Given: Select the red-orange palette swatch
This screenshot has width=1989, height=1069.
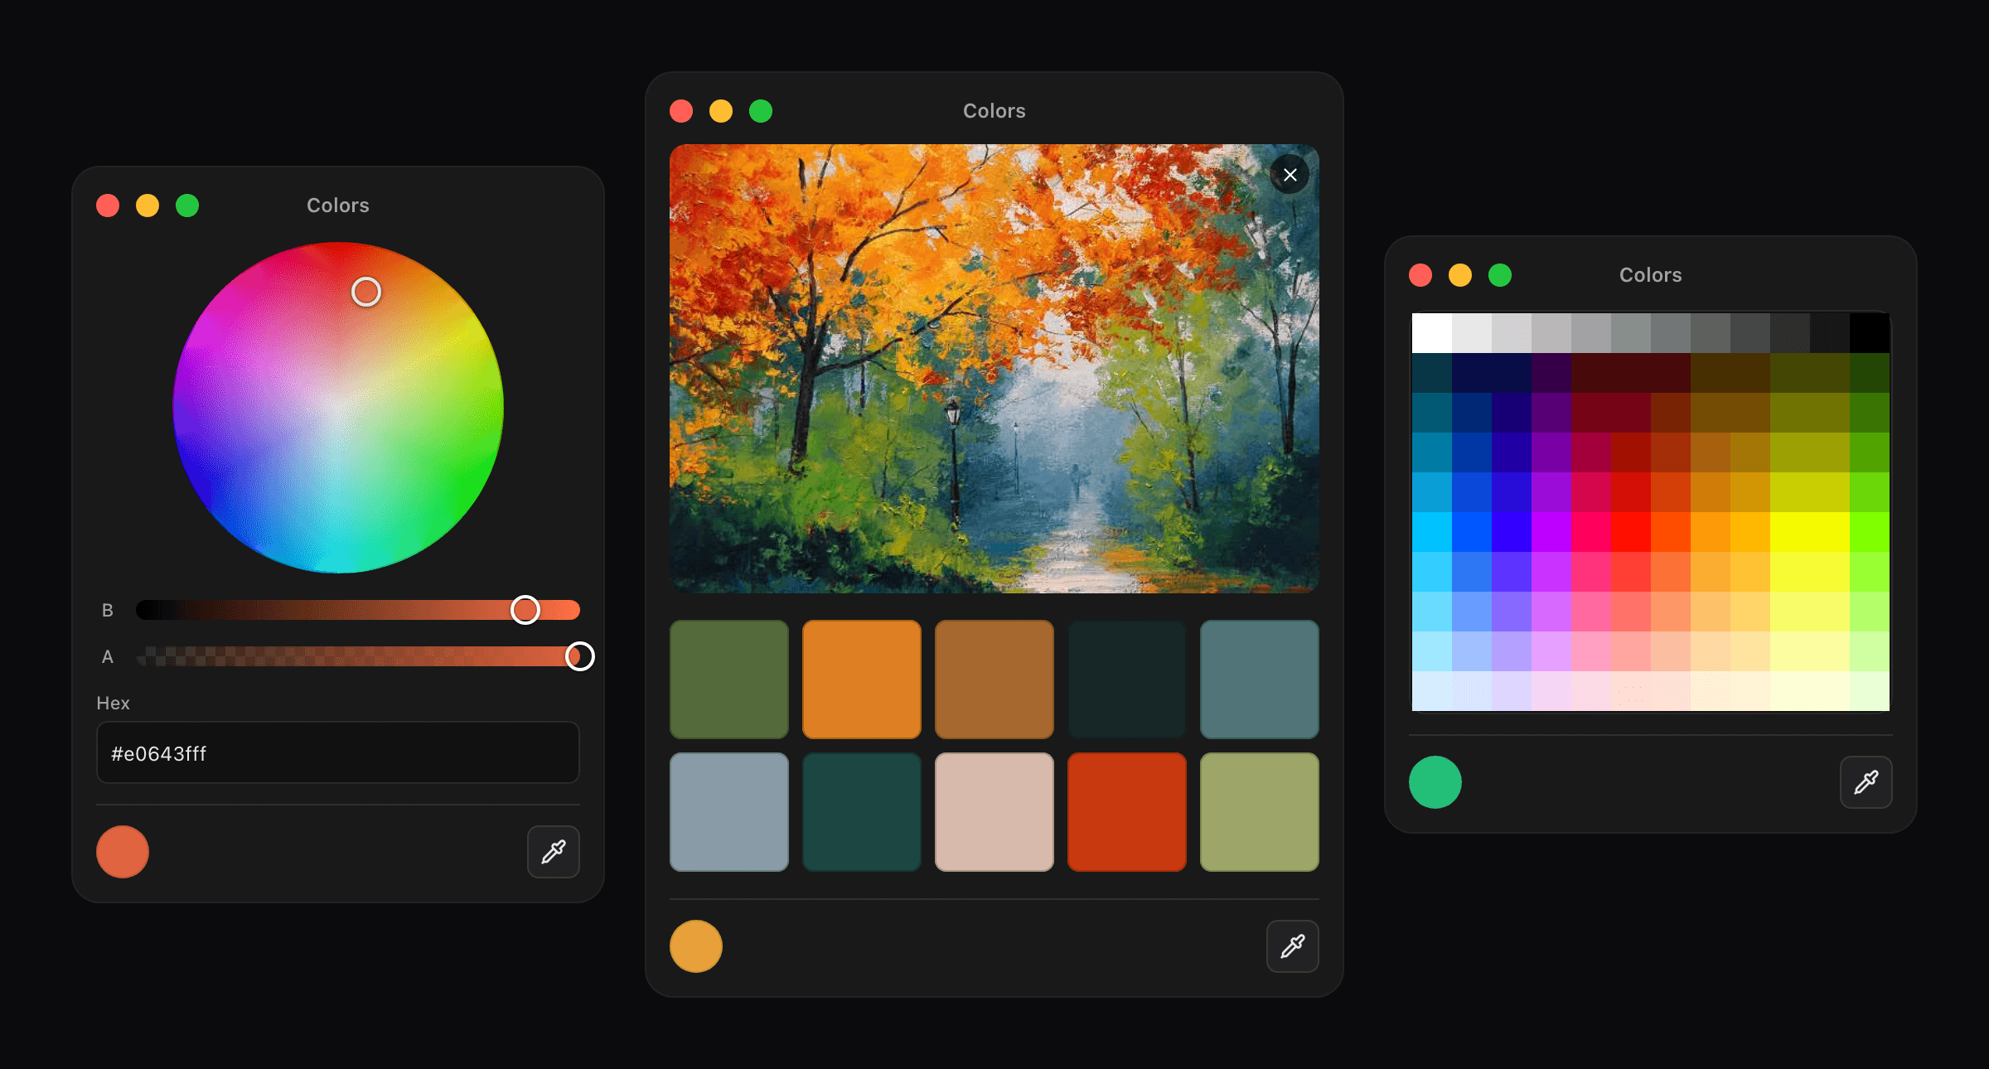Looking at the screenshot, I should (x=1127, y=812).
